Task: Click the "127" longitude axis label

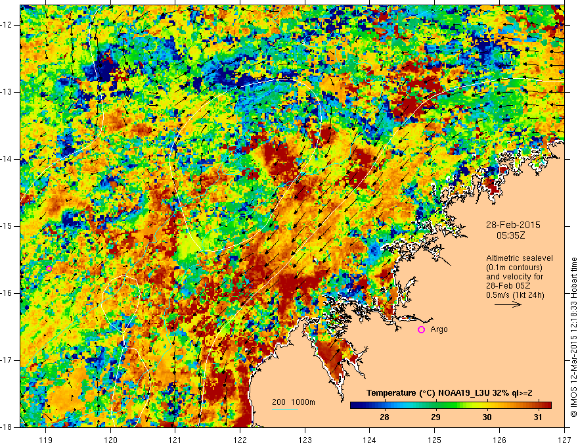Action: tap(564, 440)
